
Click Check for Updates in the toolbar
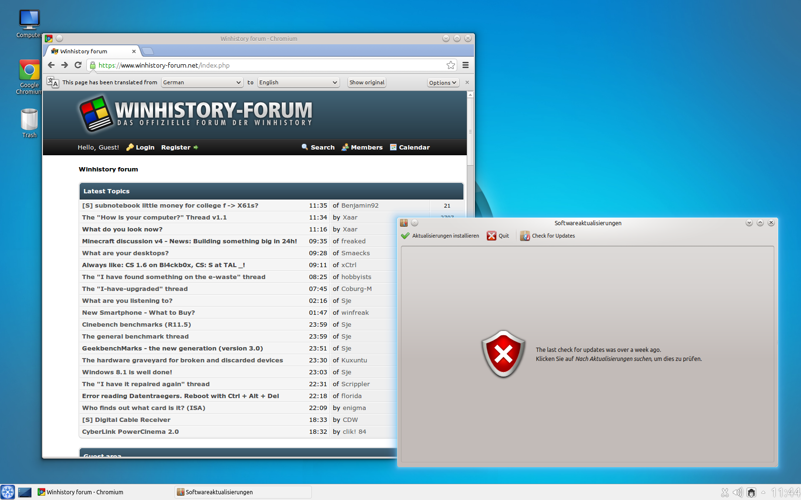(x=547, y=236)
